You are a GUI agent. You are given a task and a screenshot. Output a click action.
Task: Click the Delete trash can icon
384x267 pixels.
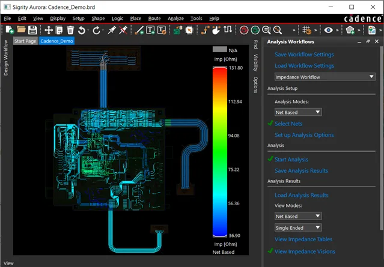(x=70, y=30)
